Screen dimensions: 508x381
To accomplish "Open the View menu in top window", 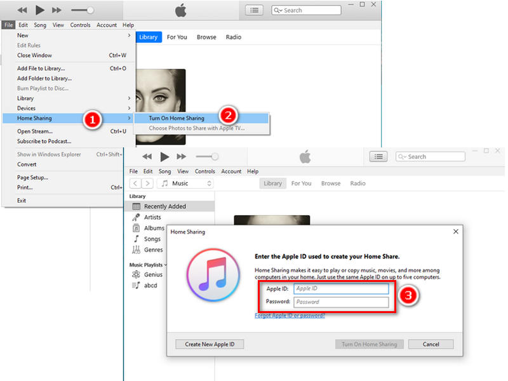I will 58,25.
